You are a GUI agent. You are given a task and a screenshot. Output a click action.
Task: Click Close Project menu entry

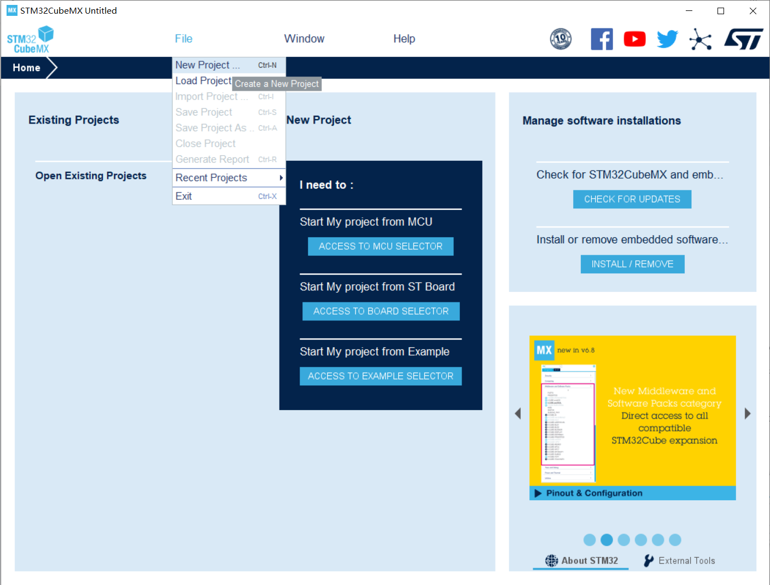pos(229,144)
